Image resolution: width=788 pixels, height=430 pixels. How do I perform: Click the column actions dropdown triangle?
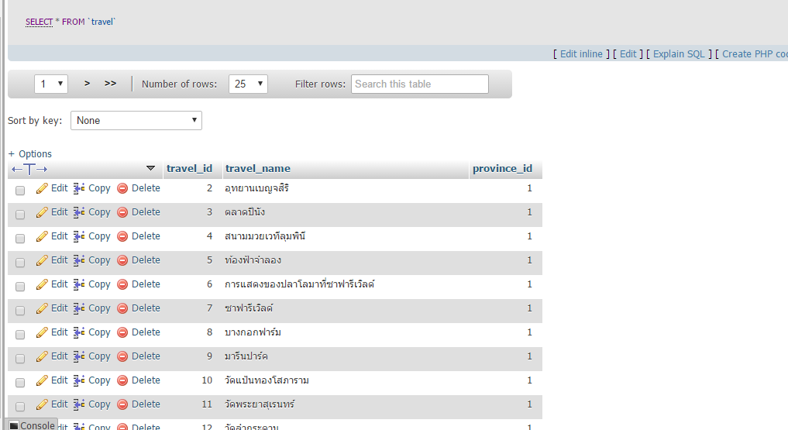pos(151,168)
